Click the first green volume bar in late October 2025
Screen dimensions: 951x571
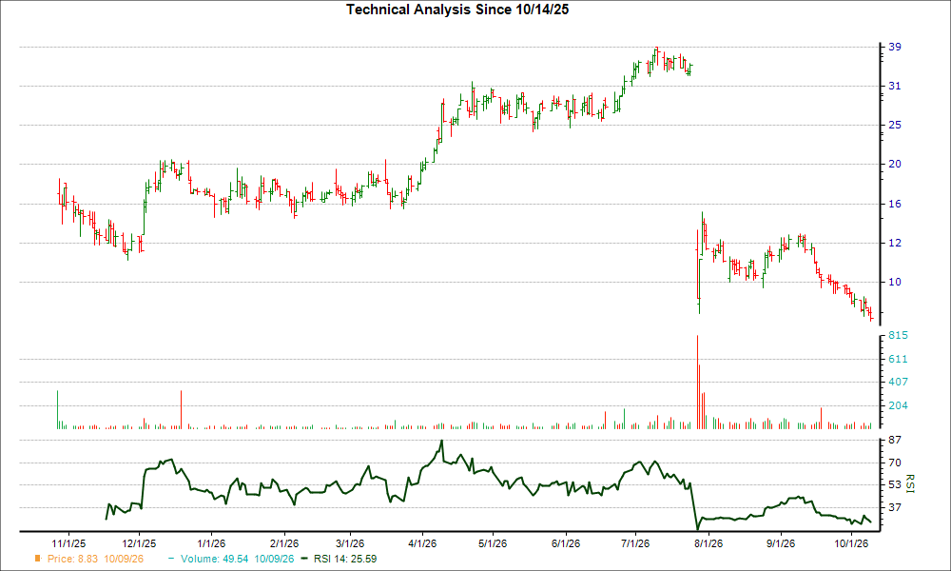pyautogui.click(x=58, y=409)
